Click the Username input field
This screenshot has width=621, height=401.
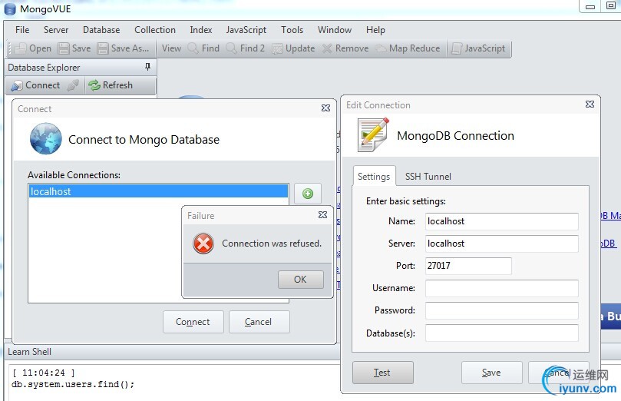pos(502,288)
